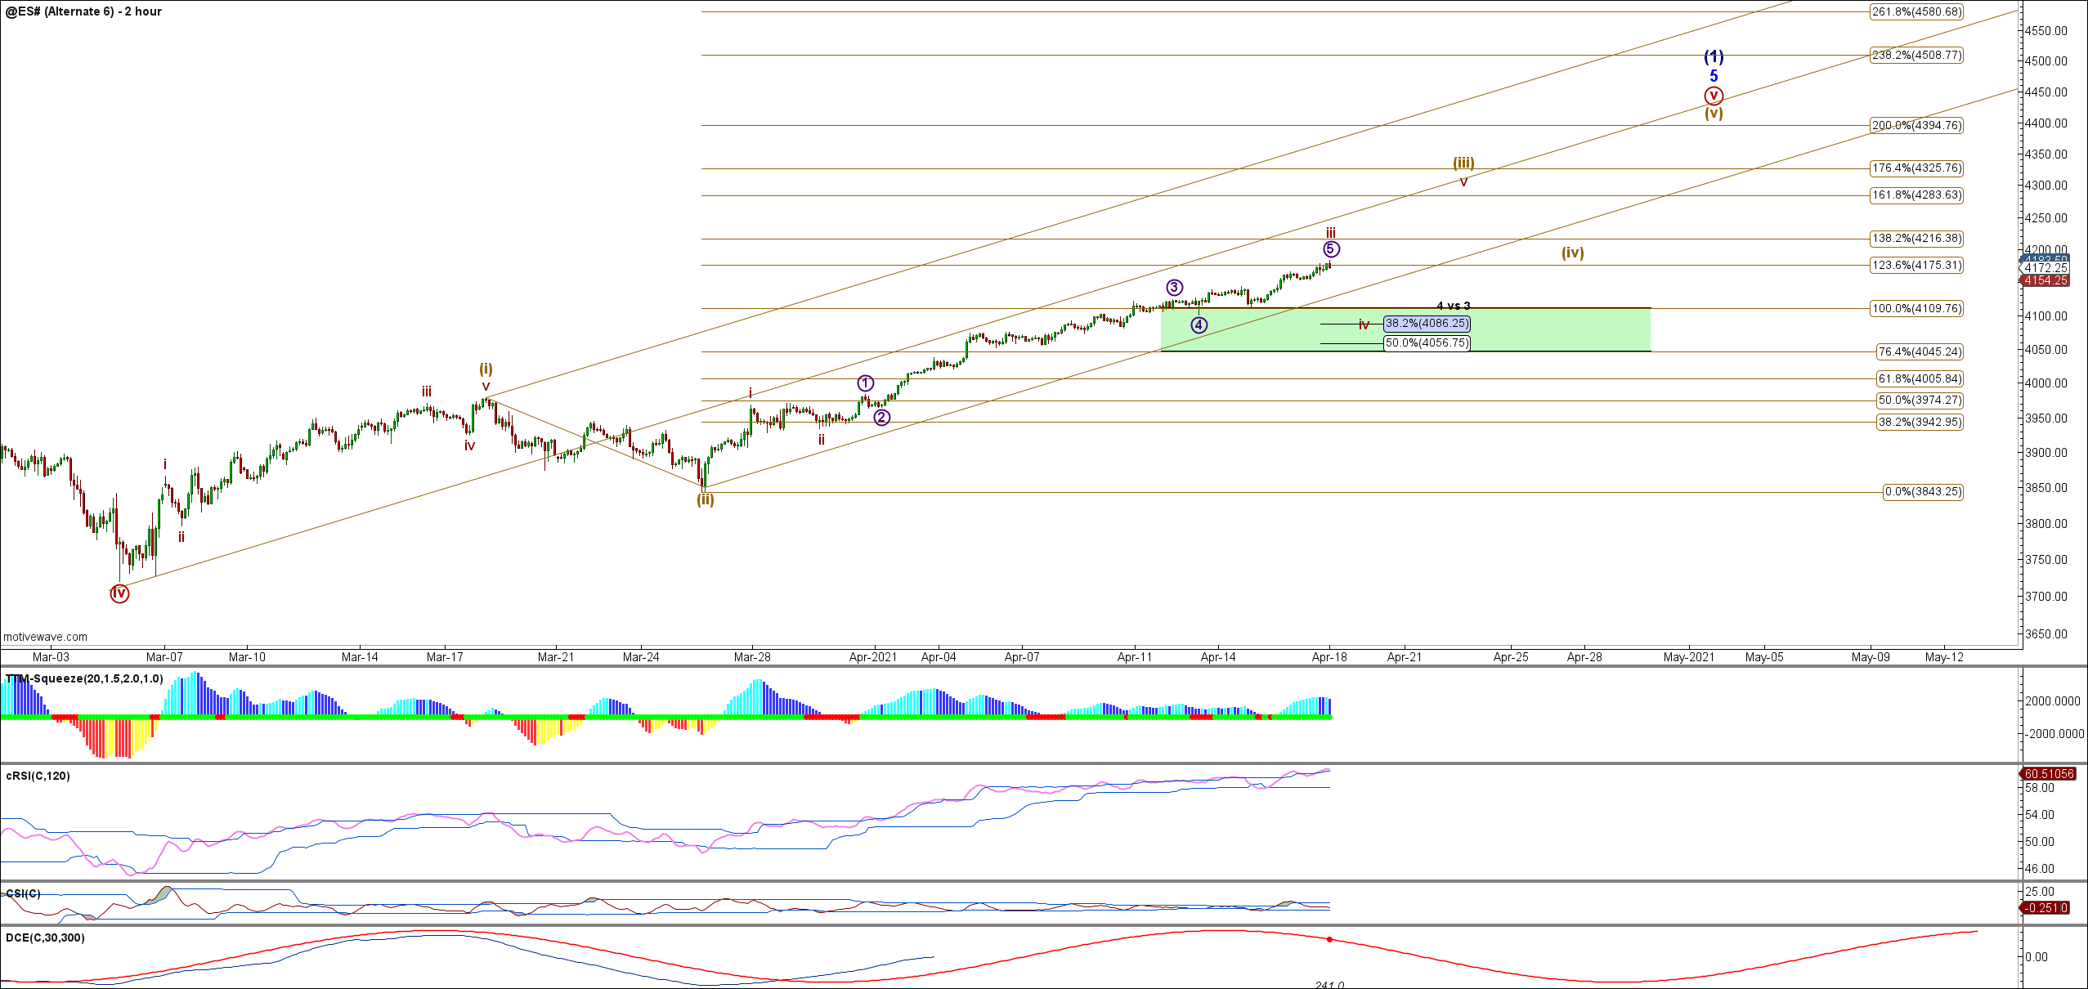Select the red circled v projection label
The height and width of the screenshot is (989, 2088).
click(1714, 96)
